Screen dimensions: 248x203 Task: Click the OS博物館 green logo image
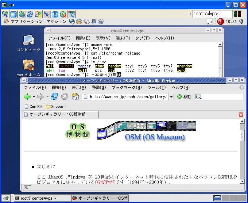tap(78, 131)
